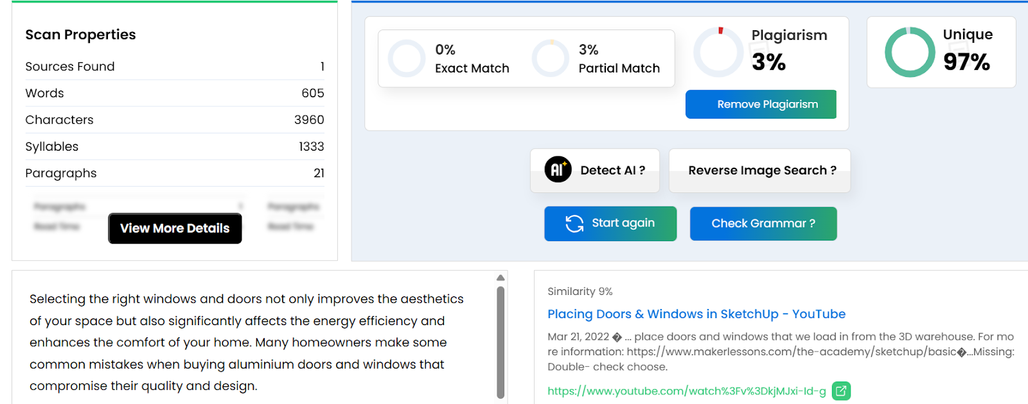Click the Similarity 9% label
The width and height of the screenshot is (1028, 404).
pyautogui.click(x=580, y=291)
